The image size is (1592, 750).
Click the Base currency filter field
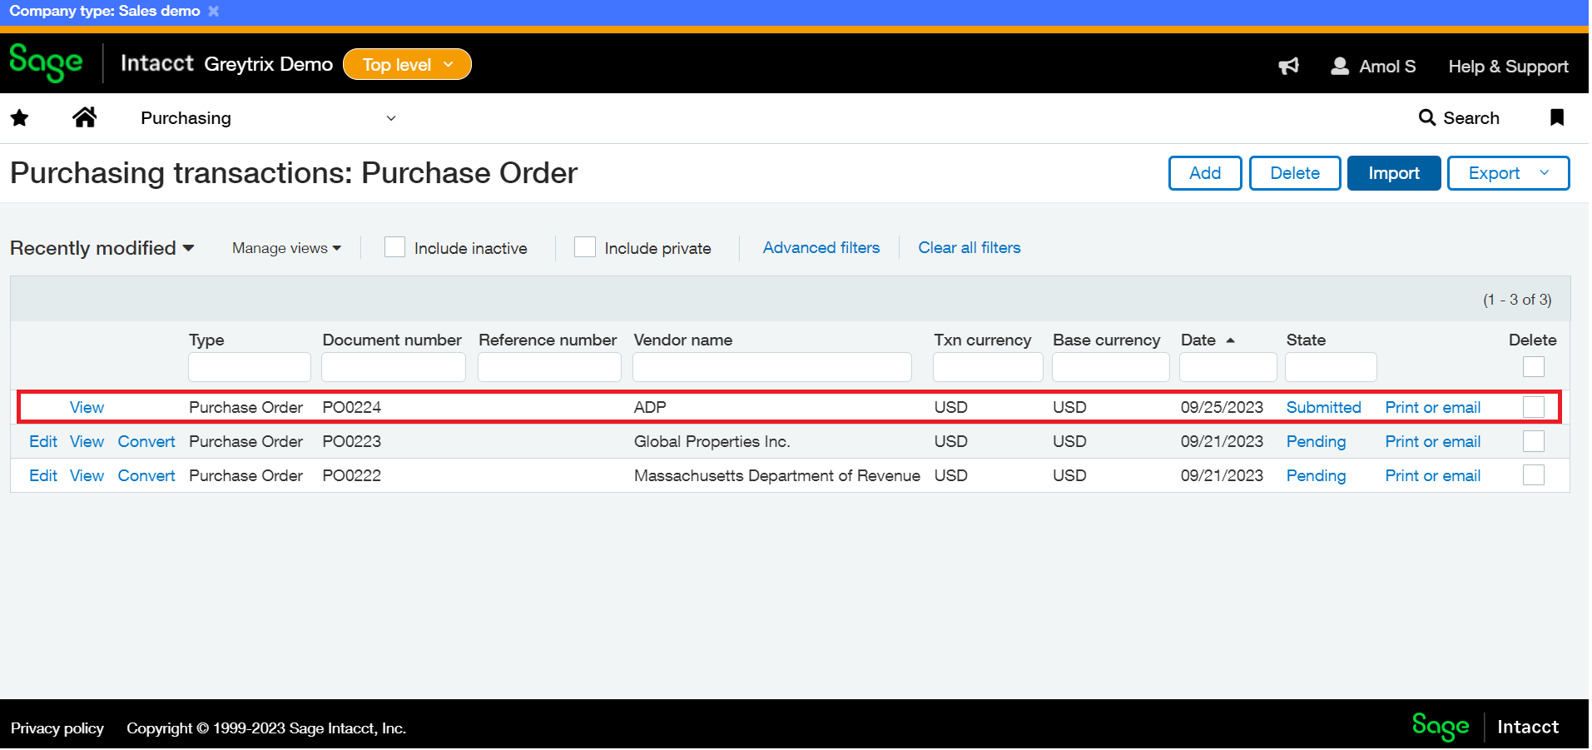pyautogui.click(x=1111, y=367)
